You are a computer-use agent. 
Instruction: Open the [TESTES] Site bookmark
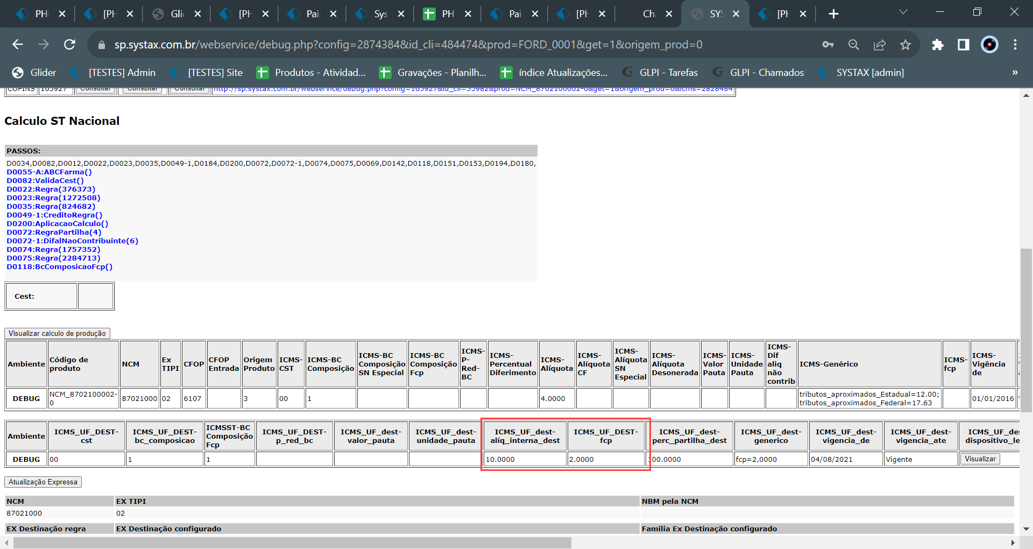(x=206, y=73)
